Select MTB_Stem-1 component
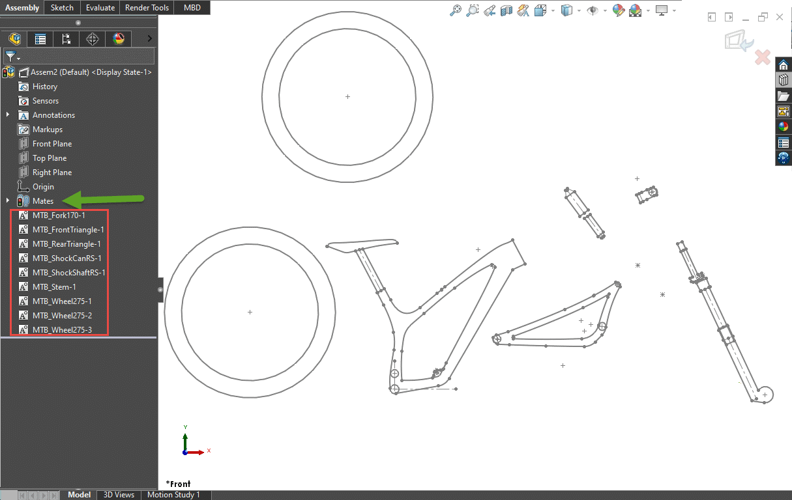The width and height of the screenshot is (792, 500). tap(54, 287)
